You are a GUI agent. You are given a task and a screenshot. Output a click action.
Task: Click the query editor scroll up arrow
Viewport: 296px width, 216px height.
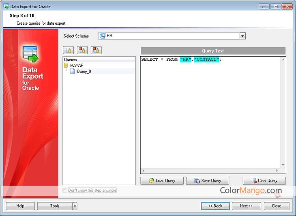(283, 60)
